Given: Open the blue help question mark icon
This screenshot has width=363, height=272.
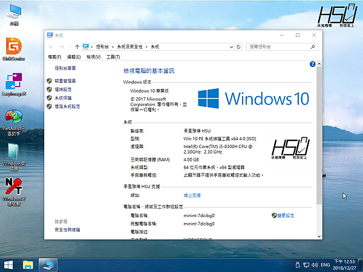Looking at the screenshot, I should (x=312, y=64).
